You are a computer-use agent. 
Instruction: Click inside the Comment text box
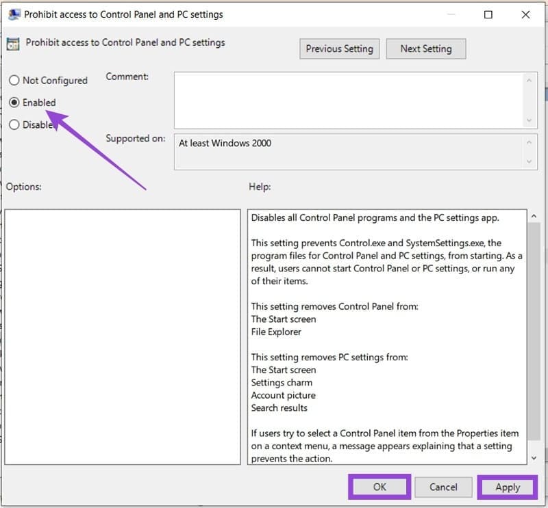[349, 99]
